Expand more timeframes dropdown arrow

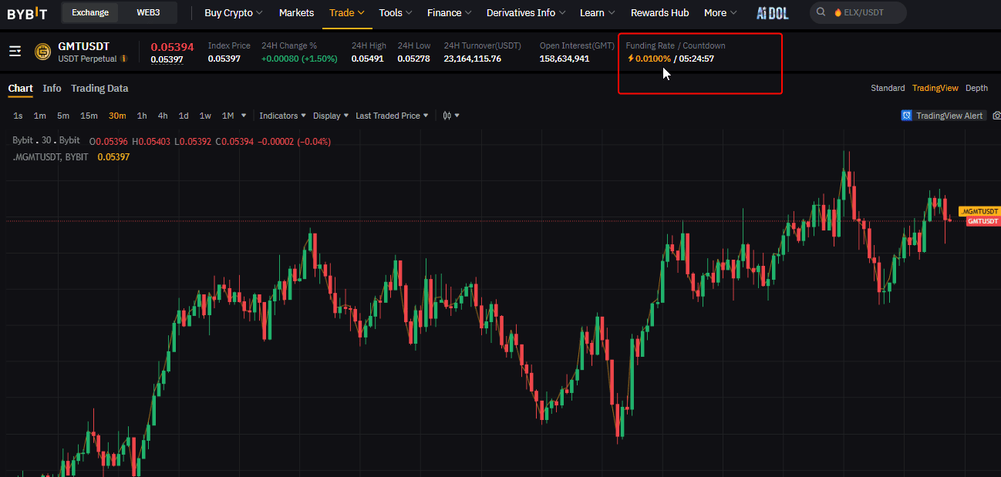pos(244,116)
